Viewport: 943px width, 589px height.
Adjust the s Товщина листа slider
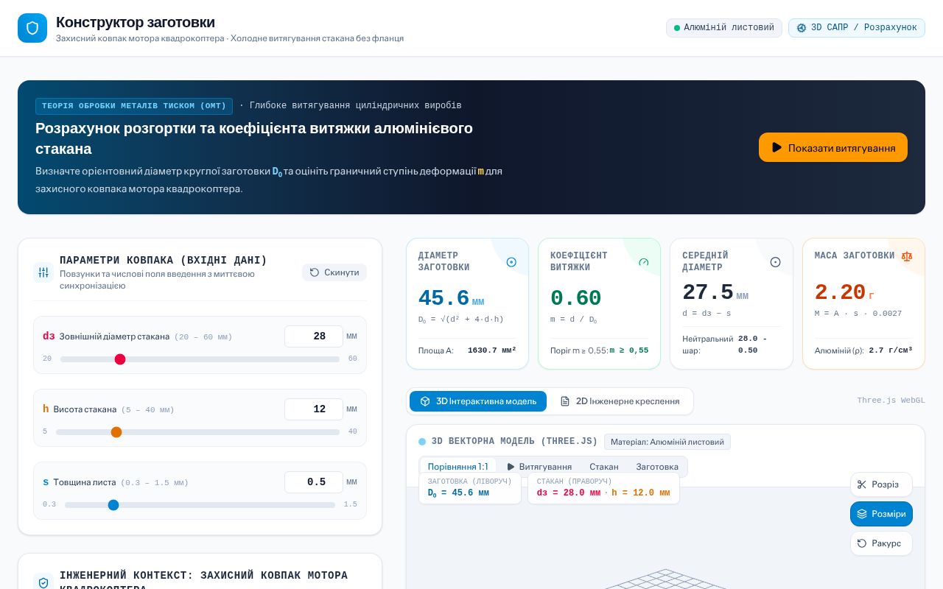pos(200,505)
